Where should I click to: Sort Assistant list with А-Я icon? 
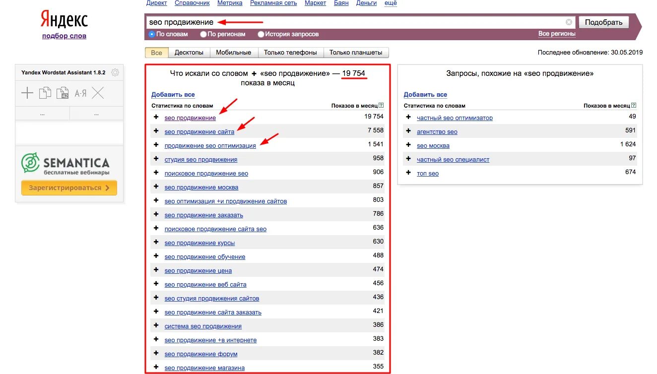80,93
